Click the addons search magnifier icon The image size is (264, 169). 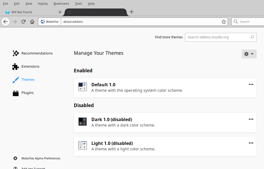tap(252, 37)
